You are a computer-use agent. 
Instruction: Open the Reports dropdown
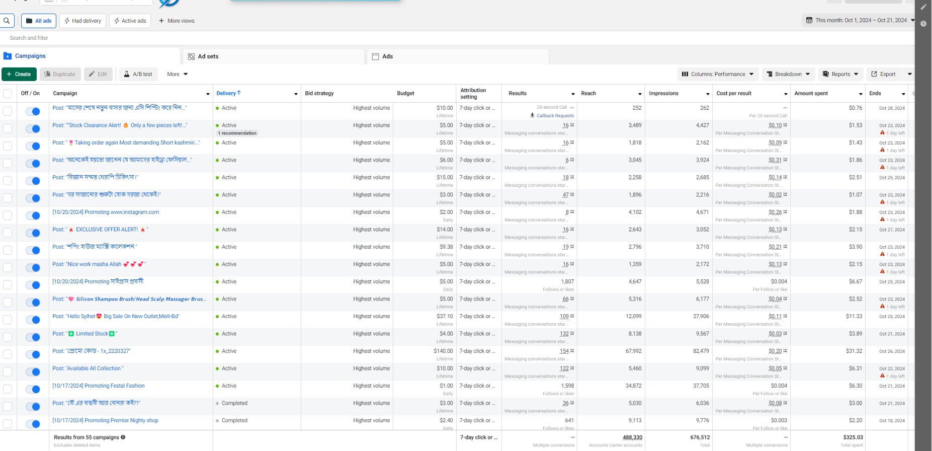coord(840,74)
